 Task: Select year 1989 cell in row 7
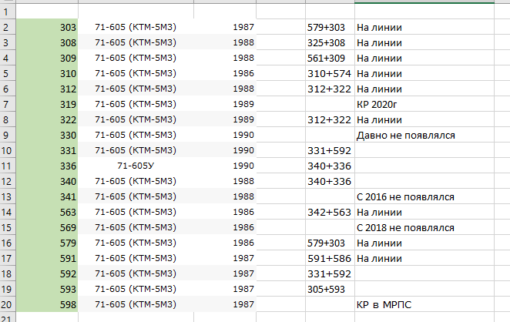(x=243, y=104)
